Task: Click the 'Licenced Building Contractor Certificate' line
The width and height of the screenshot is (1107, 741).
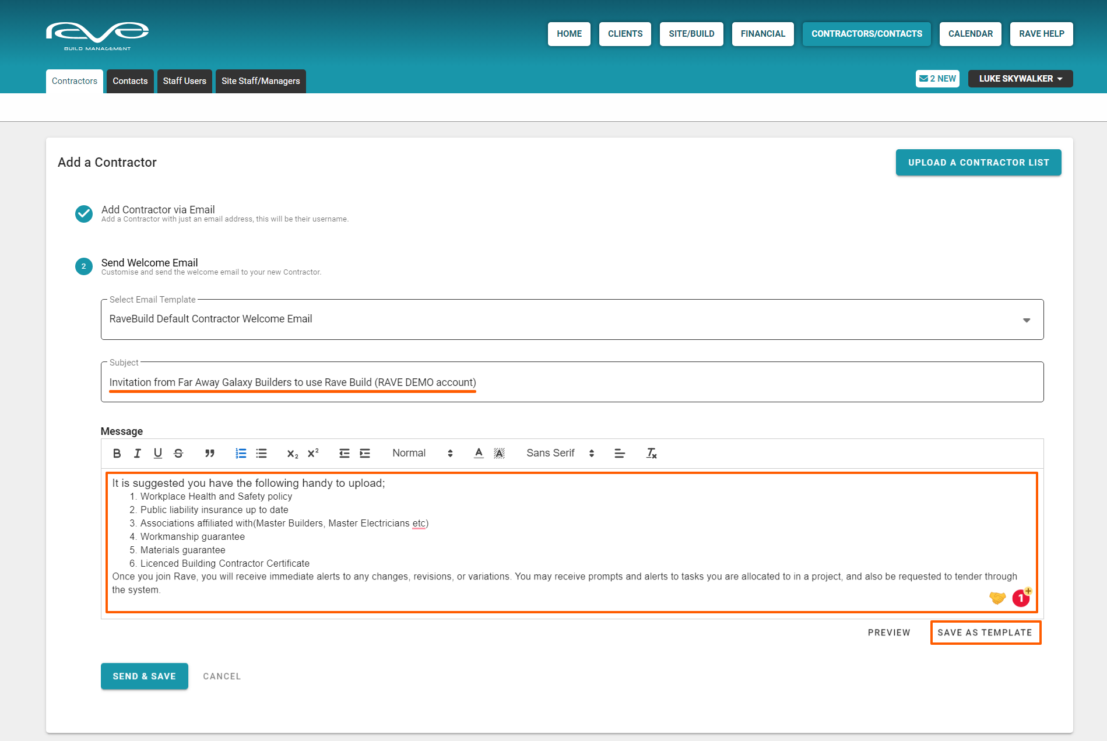Action: tap(225, 564)
